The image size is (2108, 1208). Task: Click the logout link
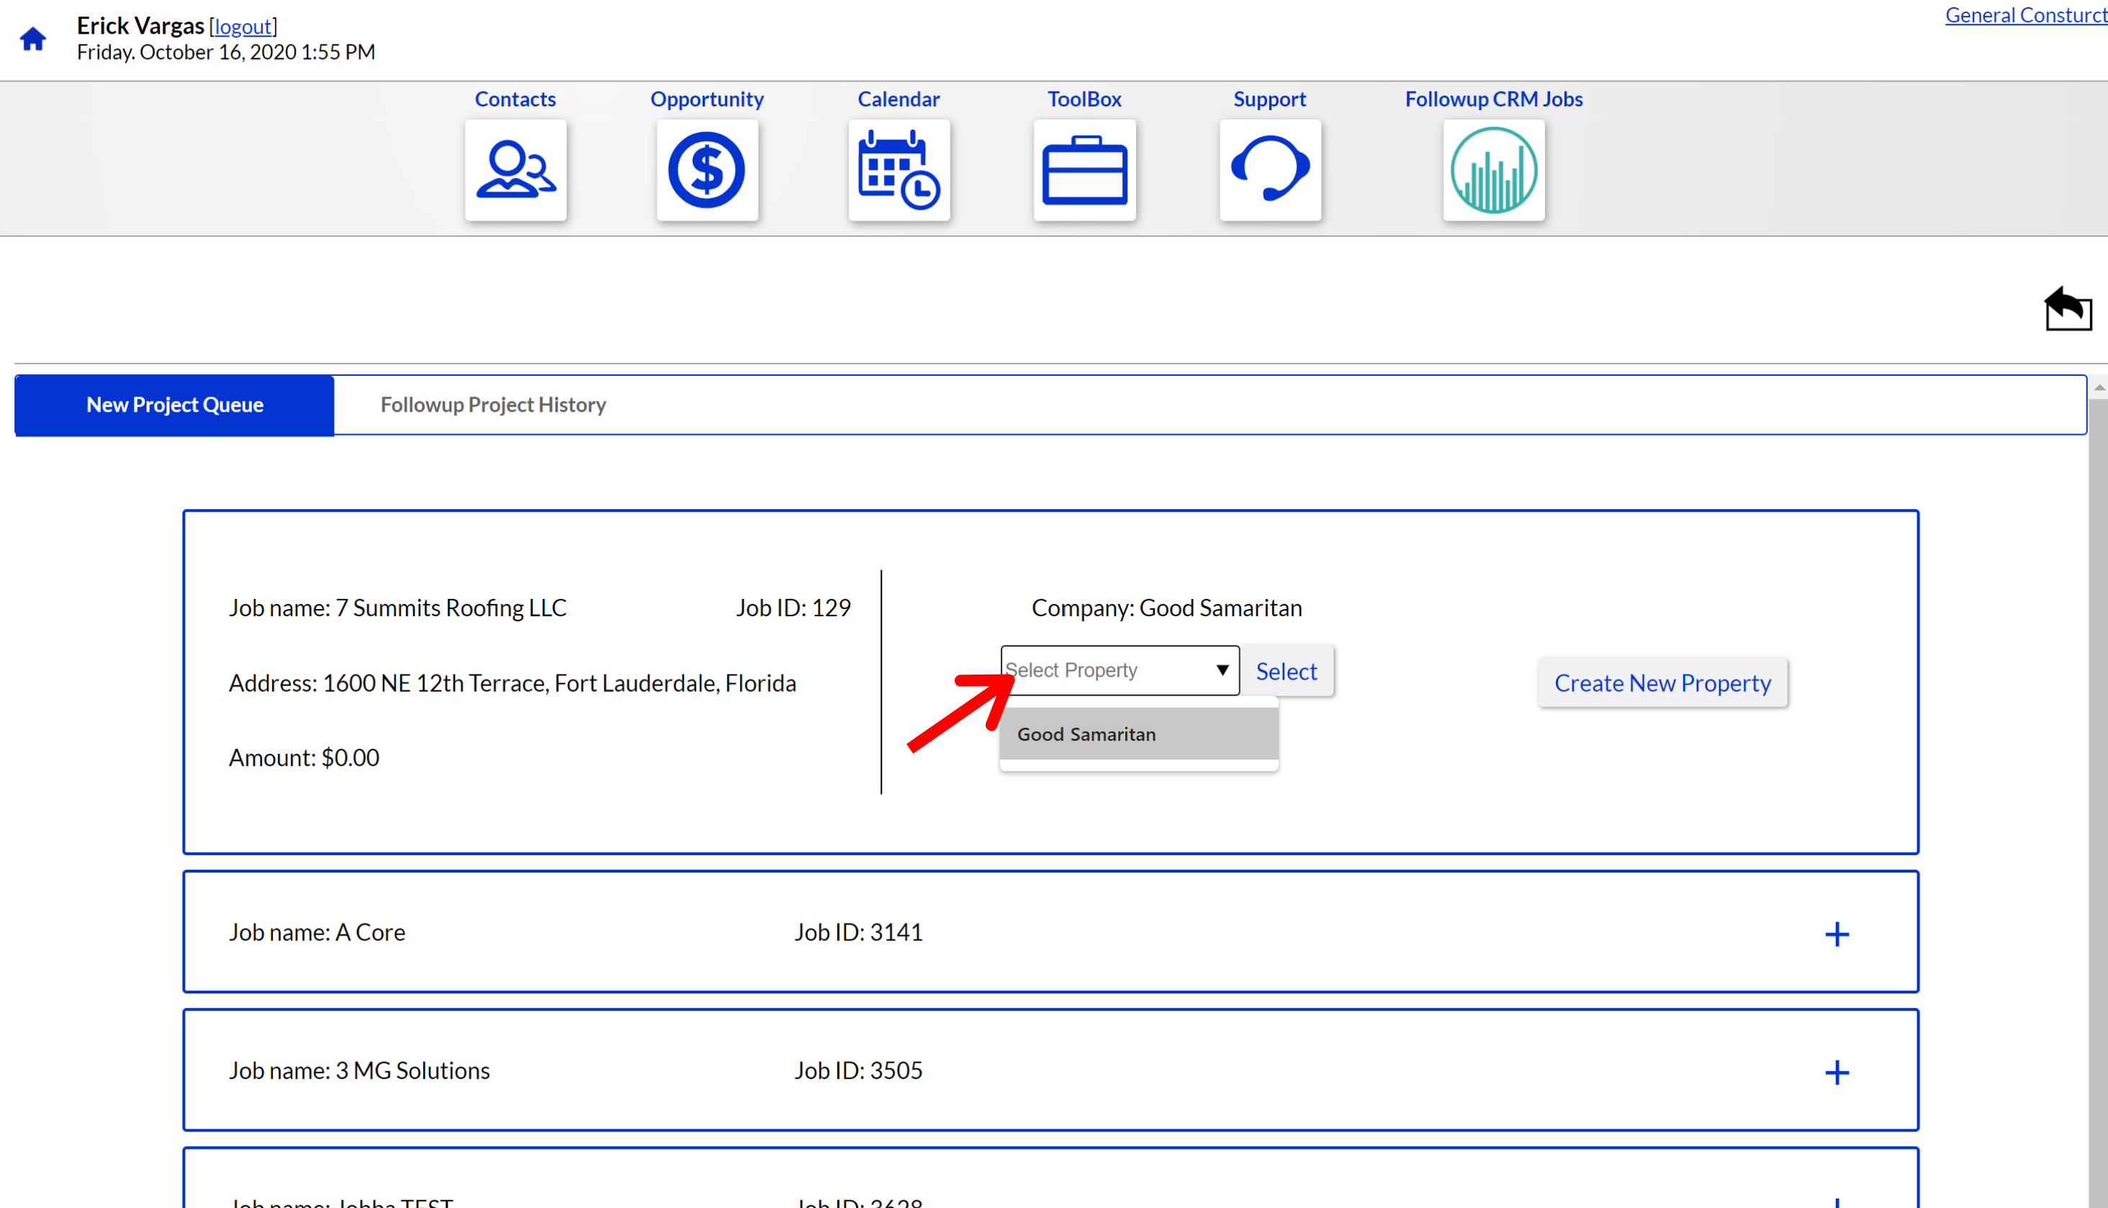[243, 27]
